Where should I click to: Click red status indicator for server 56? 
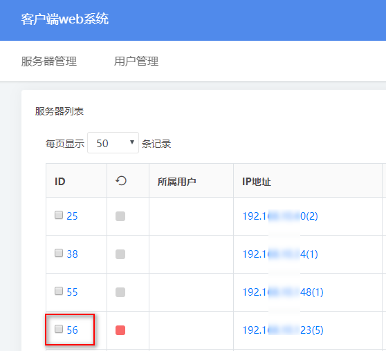[x=120, y=330]
